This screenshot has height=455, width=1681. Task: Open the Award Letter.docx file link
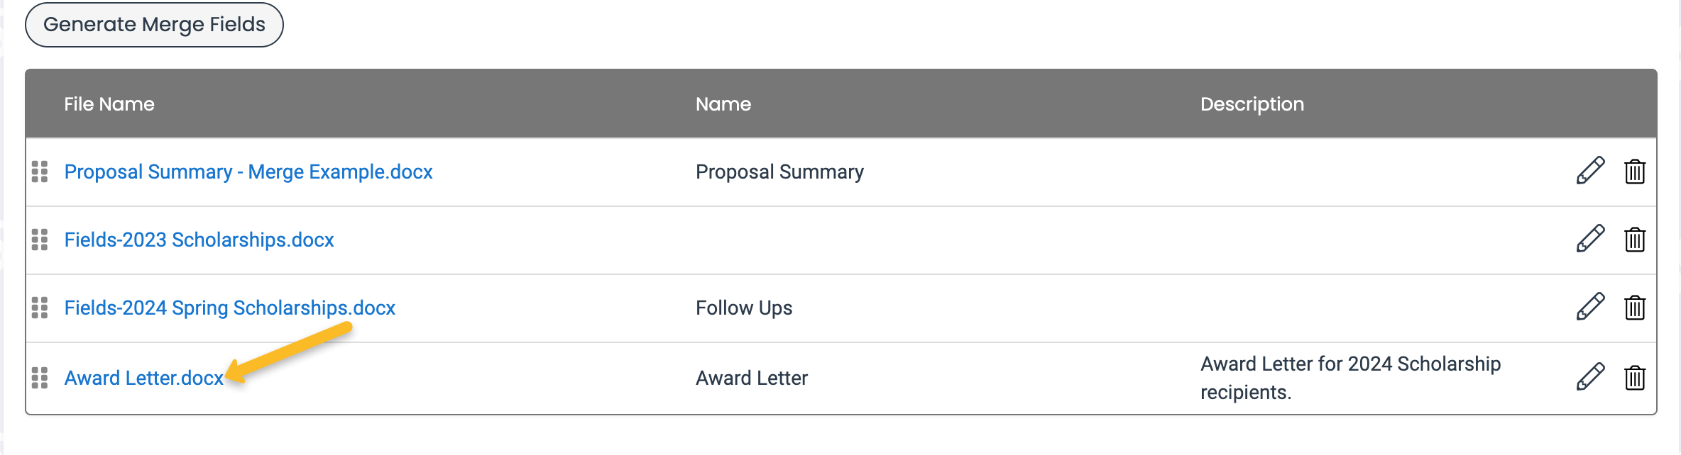(144, 378)
